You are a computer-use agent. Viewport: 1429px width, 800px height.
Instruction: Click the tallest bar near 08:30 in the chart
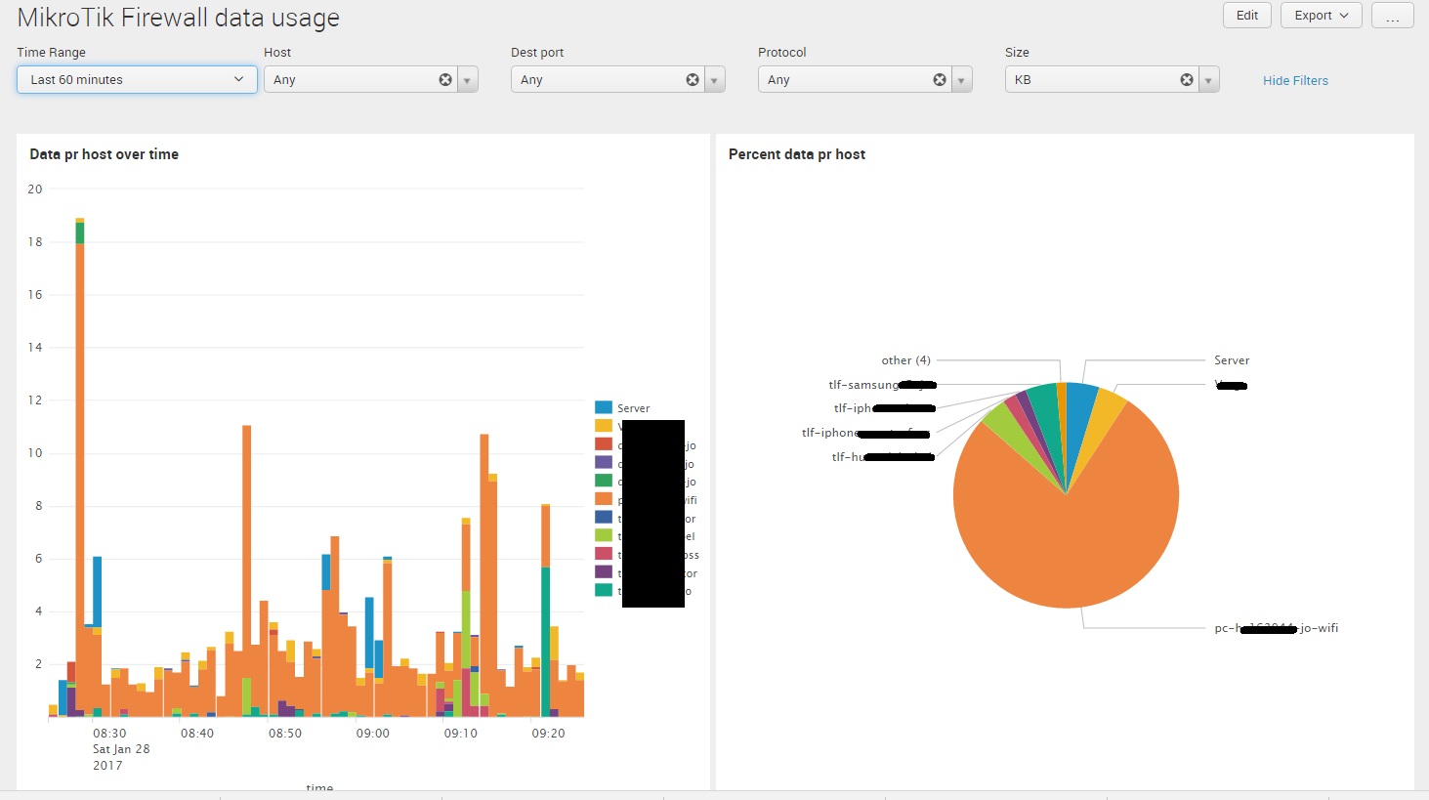[78, 440]
